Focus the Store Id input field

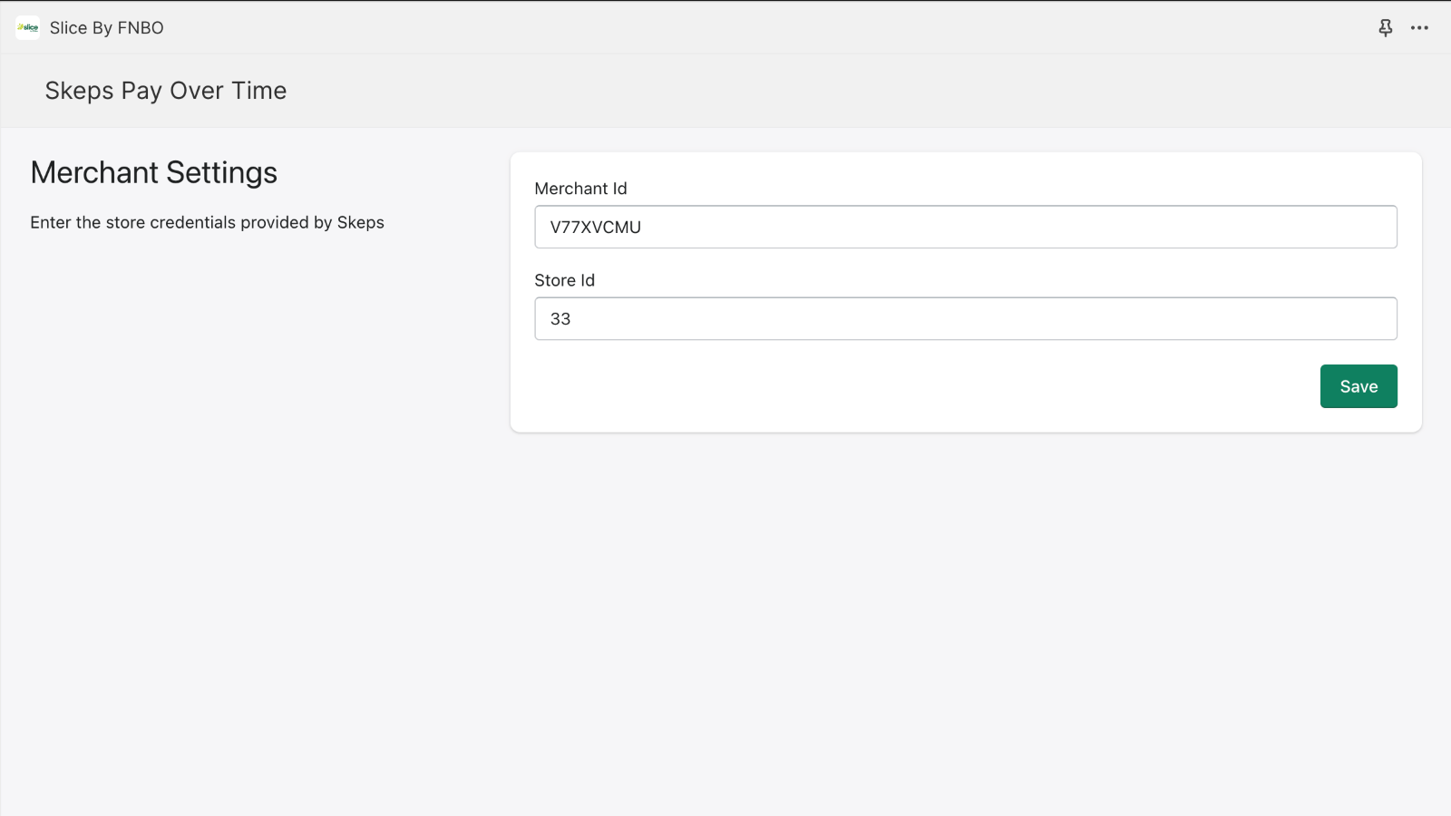966,318
